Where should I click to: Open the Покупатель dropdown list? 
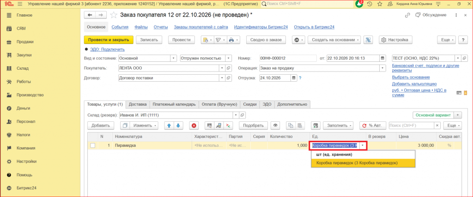tap(222, 68)
